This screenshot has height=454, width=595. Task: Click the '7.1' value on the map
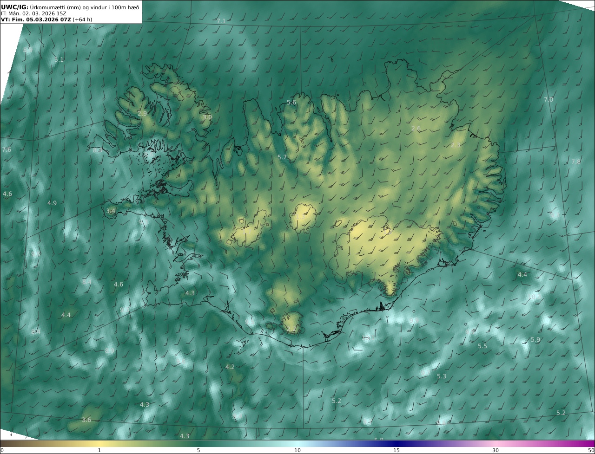click(221, 21)
